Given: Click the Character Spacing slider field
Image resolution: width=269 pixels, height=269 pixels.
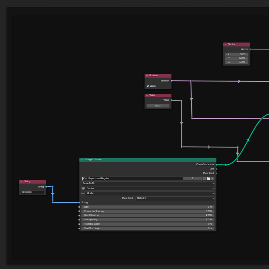Looking at the screenshot, I should pyautogui.click(x=148, y=211).
